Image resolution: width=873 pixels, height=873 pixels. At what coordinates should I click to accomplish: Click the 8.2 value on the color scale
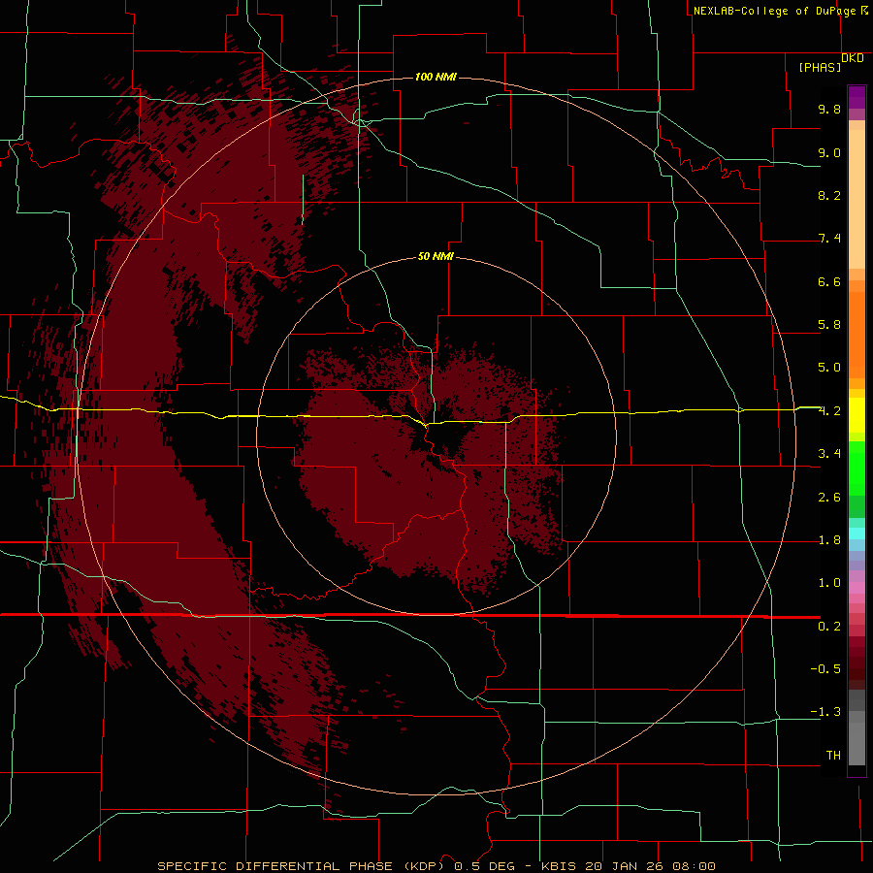point(829,195)
